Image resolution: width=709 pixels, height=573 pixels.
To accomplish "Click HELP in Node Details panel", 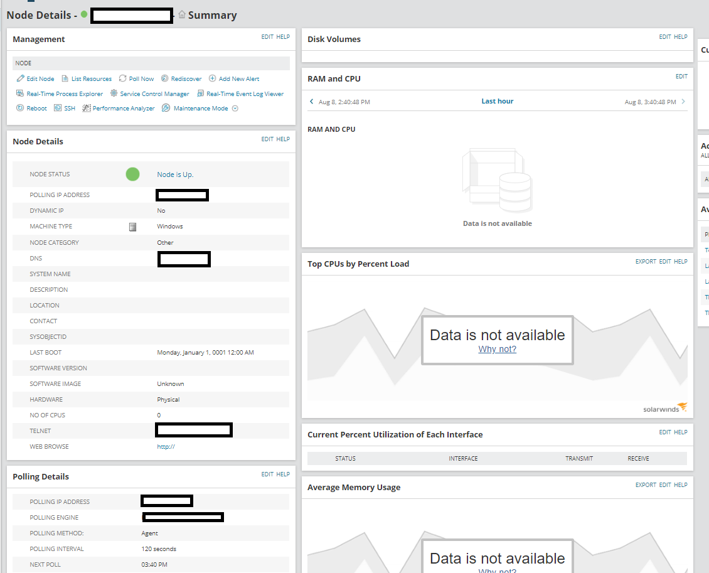I will [x=283, y=139].
